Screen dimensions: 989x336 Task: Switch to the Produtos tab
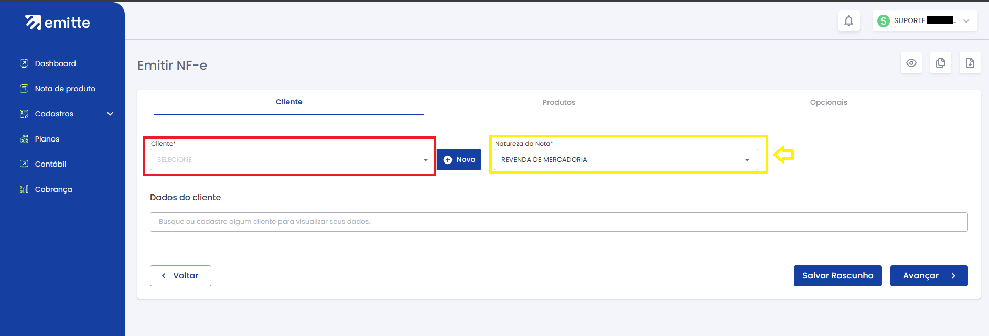click(558, 102)
